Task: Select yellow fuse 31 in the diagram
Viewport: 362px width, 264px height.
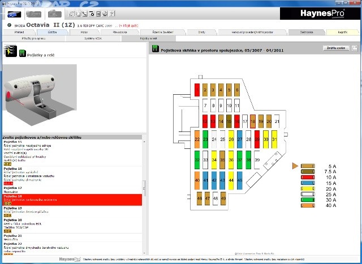Action: [x=274, y=139]
